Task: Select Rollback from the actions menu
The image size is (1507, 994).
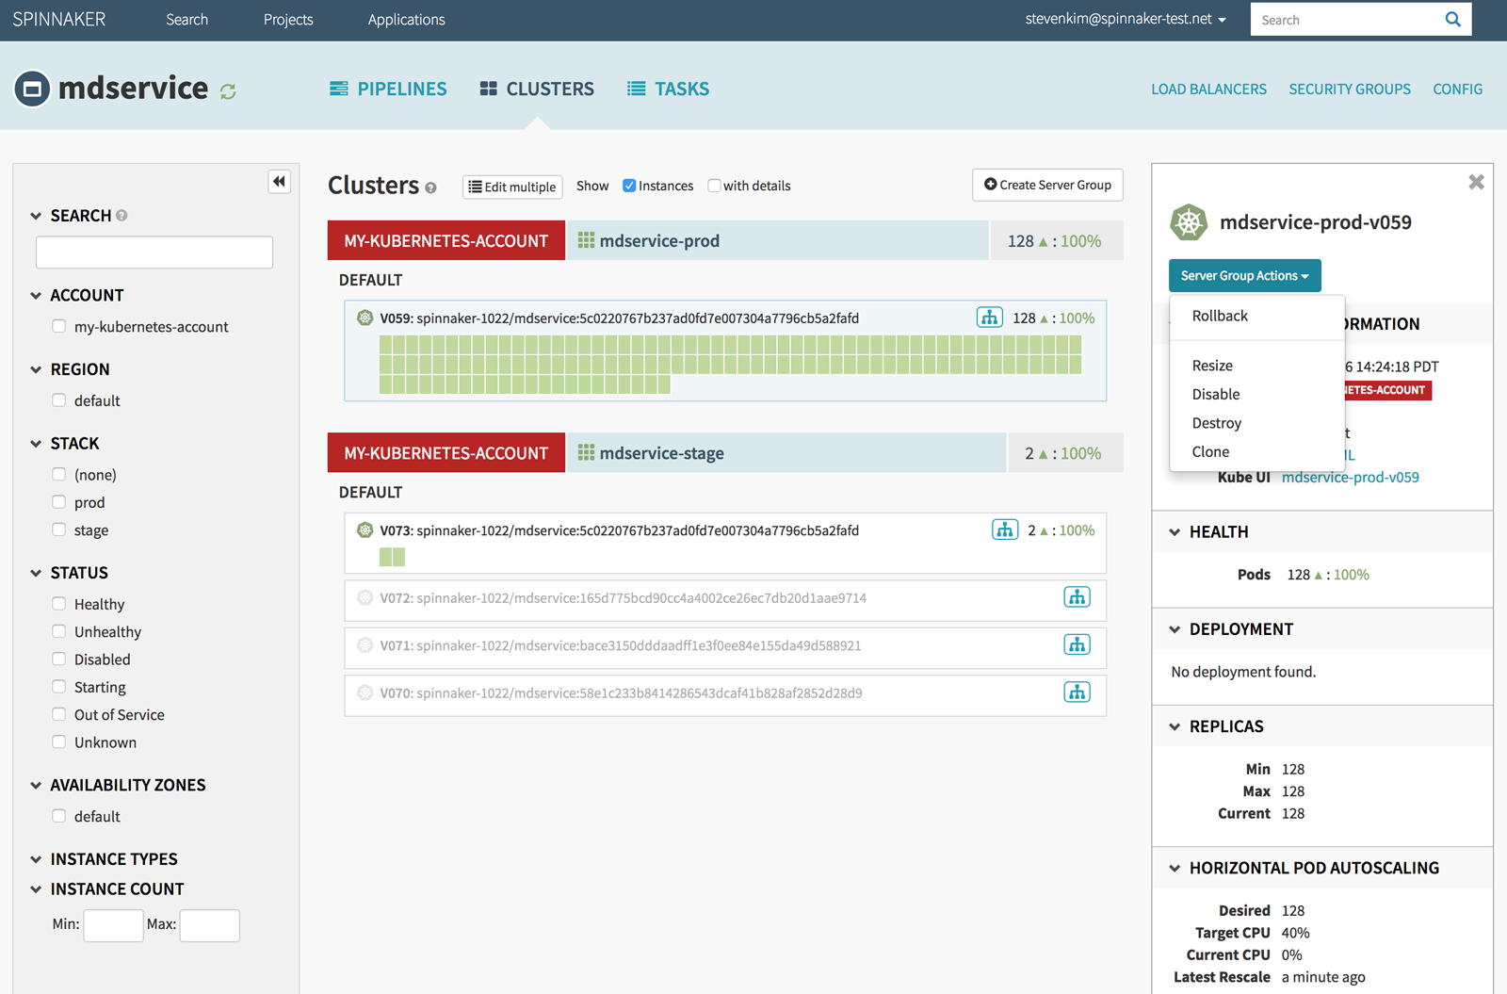Action: click(1220, 316)
